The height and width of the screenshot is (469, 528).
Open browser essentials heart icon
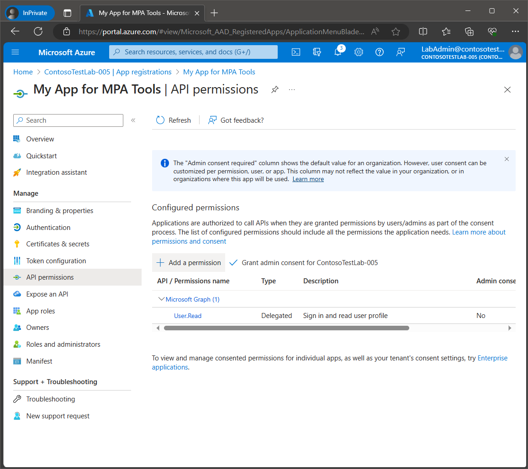[x=492, y=31]
